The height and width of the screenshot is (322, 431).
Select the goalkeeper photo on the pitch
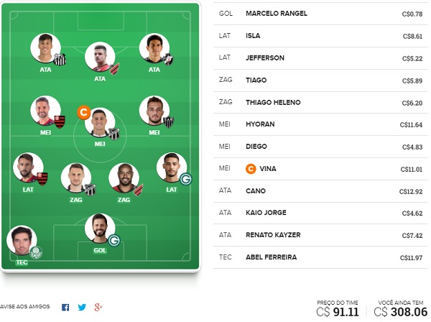point(100,229)
